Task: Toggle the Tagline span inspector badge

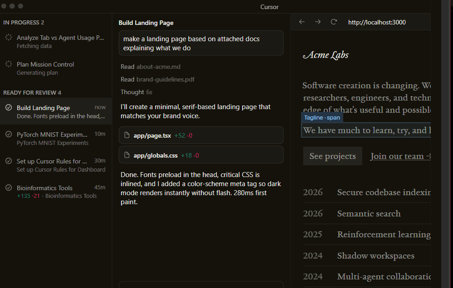Action: pyautogui.click(x=322, y=117)
